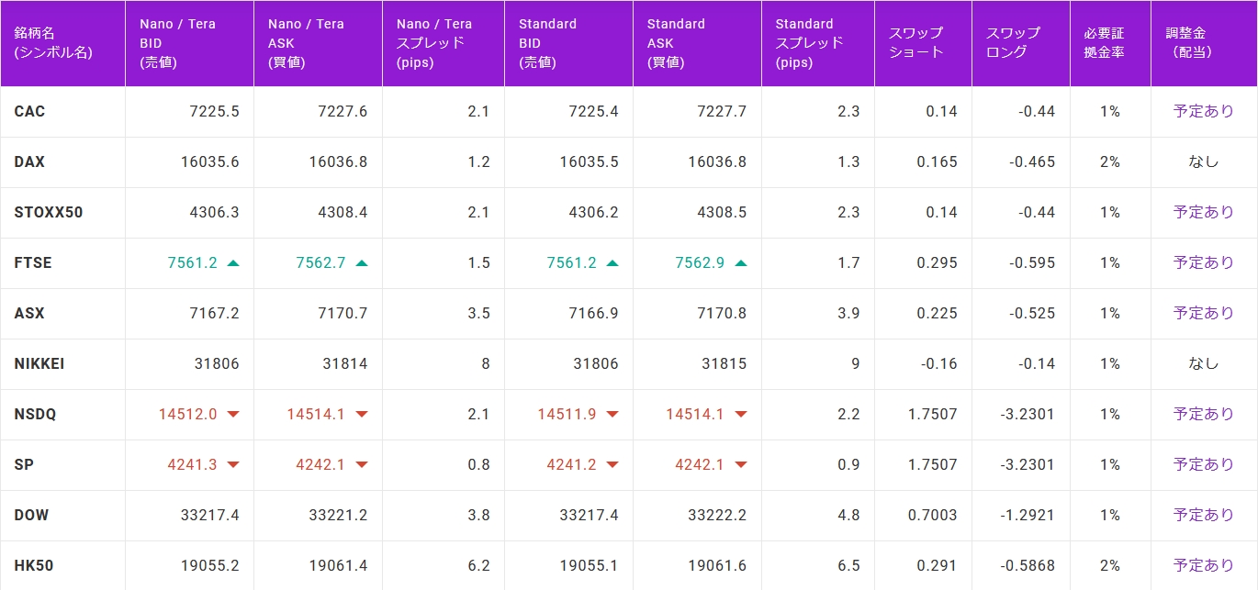Select NIKKEI Standard ASK value 31815

(x=724, y=363)
